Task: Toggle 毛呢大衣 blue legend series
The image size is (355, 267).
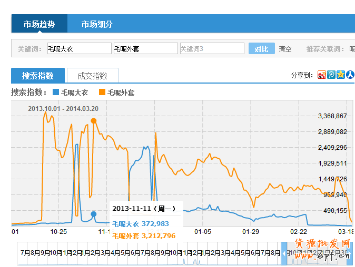Action: pos(70,93)
